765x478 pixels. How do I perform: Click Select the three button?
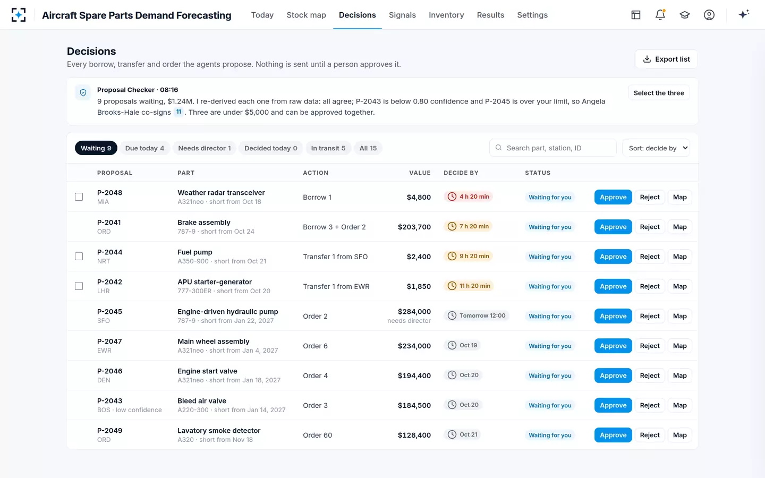[659, 93]
